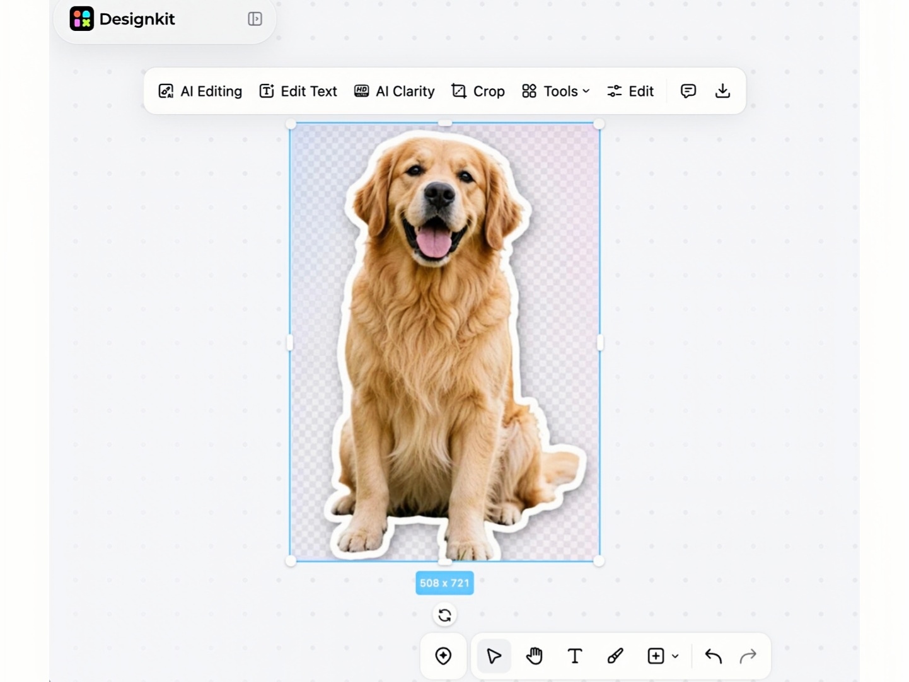This screenshot has height=682, width=909.
Task: Click the AI Clarity HD button
Action: (394, 91)
